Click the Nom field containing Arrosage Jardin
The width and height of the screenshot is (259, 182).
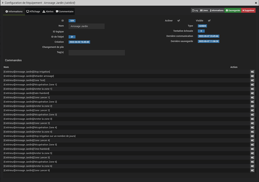tap(87, 26)
